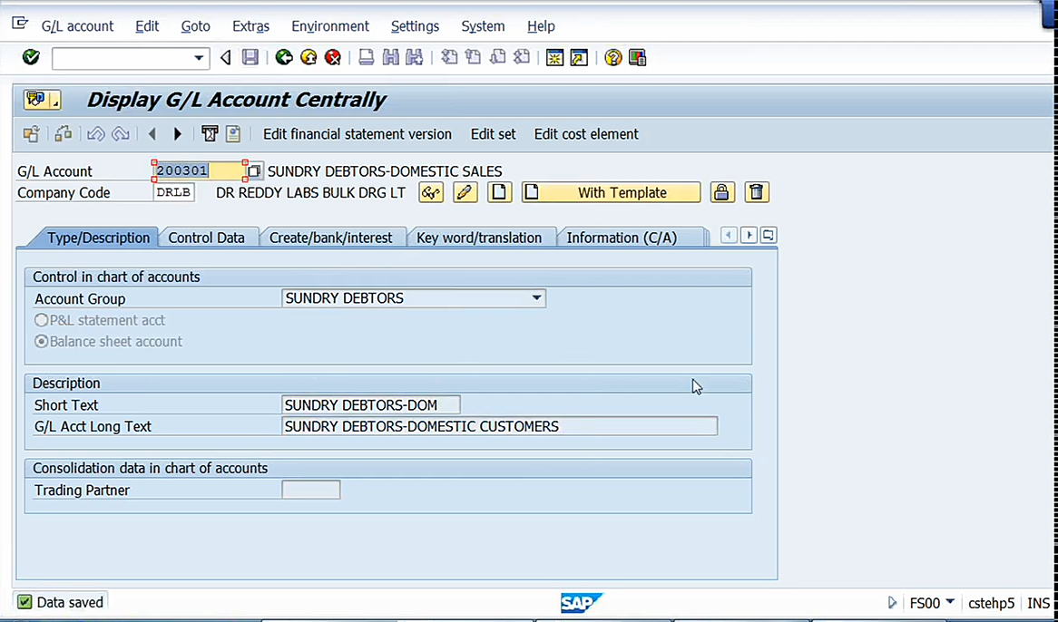Click the Print icon
This screenshot has width=1058, height=622.
[366, 57]
